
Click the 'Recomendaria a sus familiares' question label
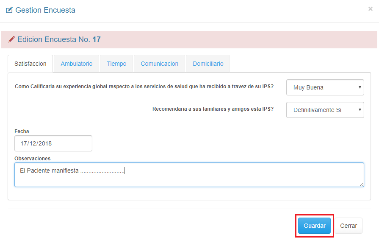pyautogui.click(x=213, y=109)
